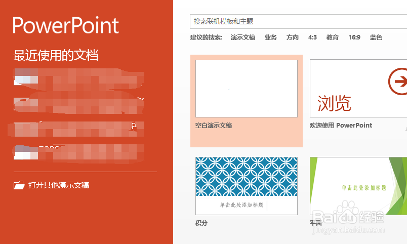Click the 空白演示文稿 label text
The height and width of the screenshot is (244, 407).
click(214, 126)
